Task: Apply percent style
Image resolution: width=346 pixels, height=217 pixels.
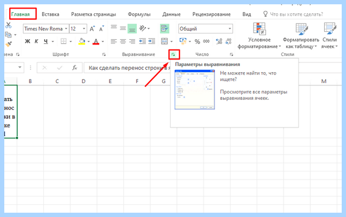Action: tap(197, 42)
